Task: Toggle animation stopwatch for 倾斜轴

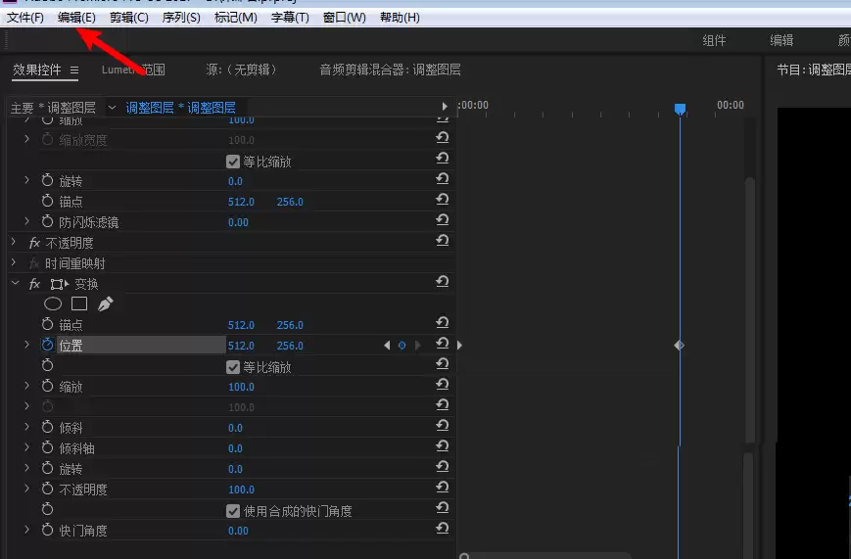Action: [48, 447]
